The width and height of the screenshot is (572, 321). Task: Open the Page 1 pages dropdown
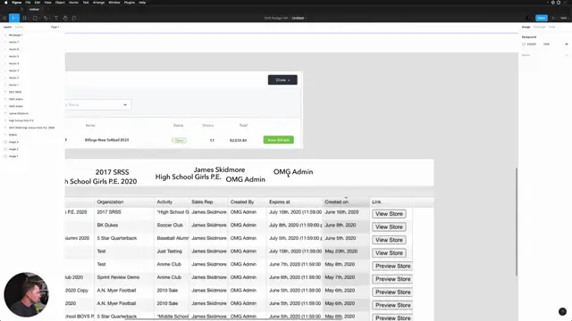click(x=55, y=27)
